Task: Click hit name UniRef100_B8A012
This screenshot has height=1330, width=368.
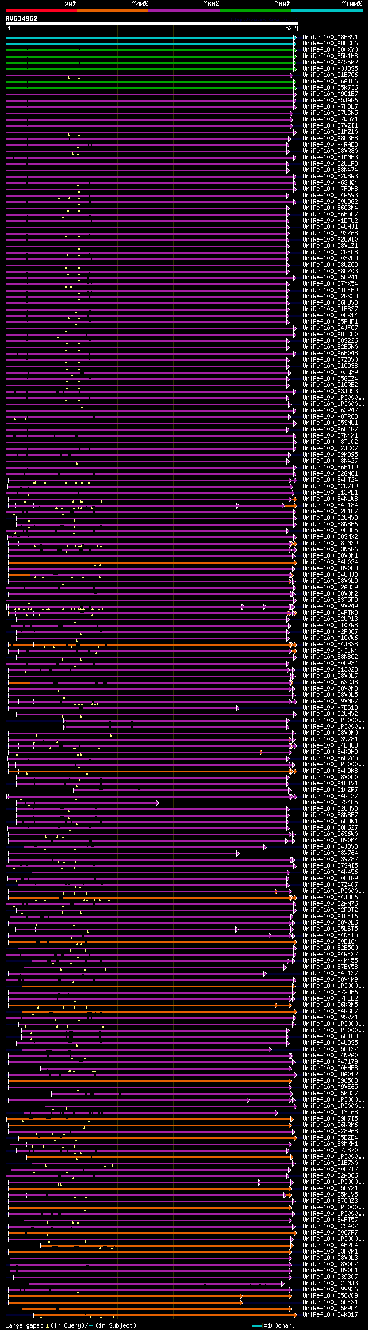Action: pos(330,1075)
